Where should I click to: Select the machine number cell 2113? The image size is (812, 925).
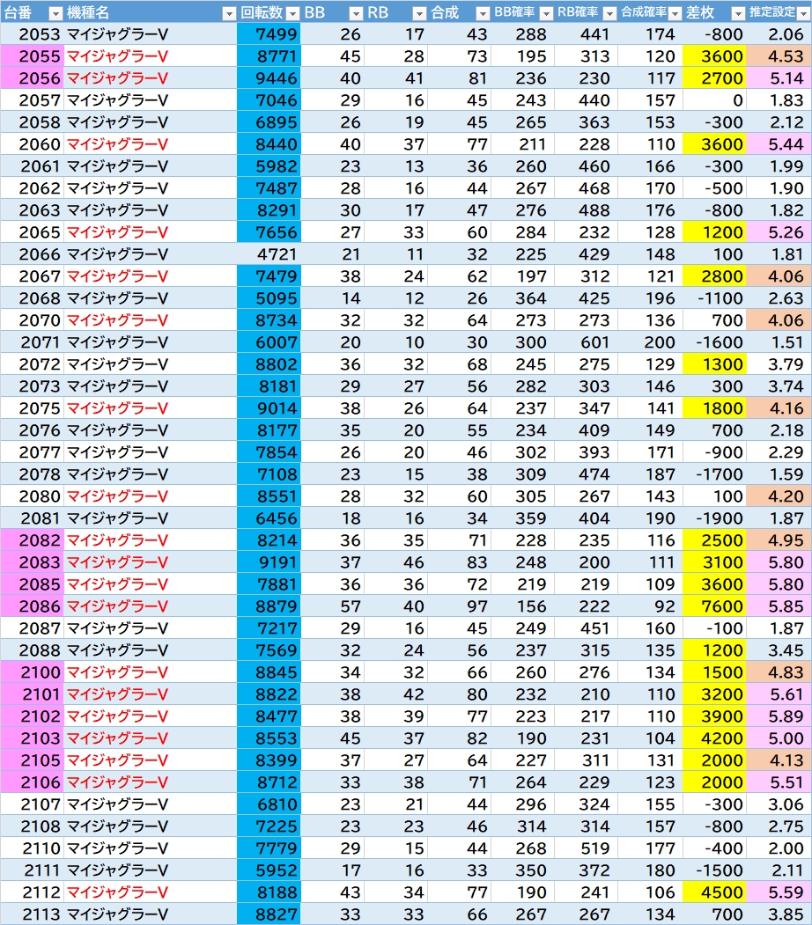[x=32, y=914]
